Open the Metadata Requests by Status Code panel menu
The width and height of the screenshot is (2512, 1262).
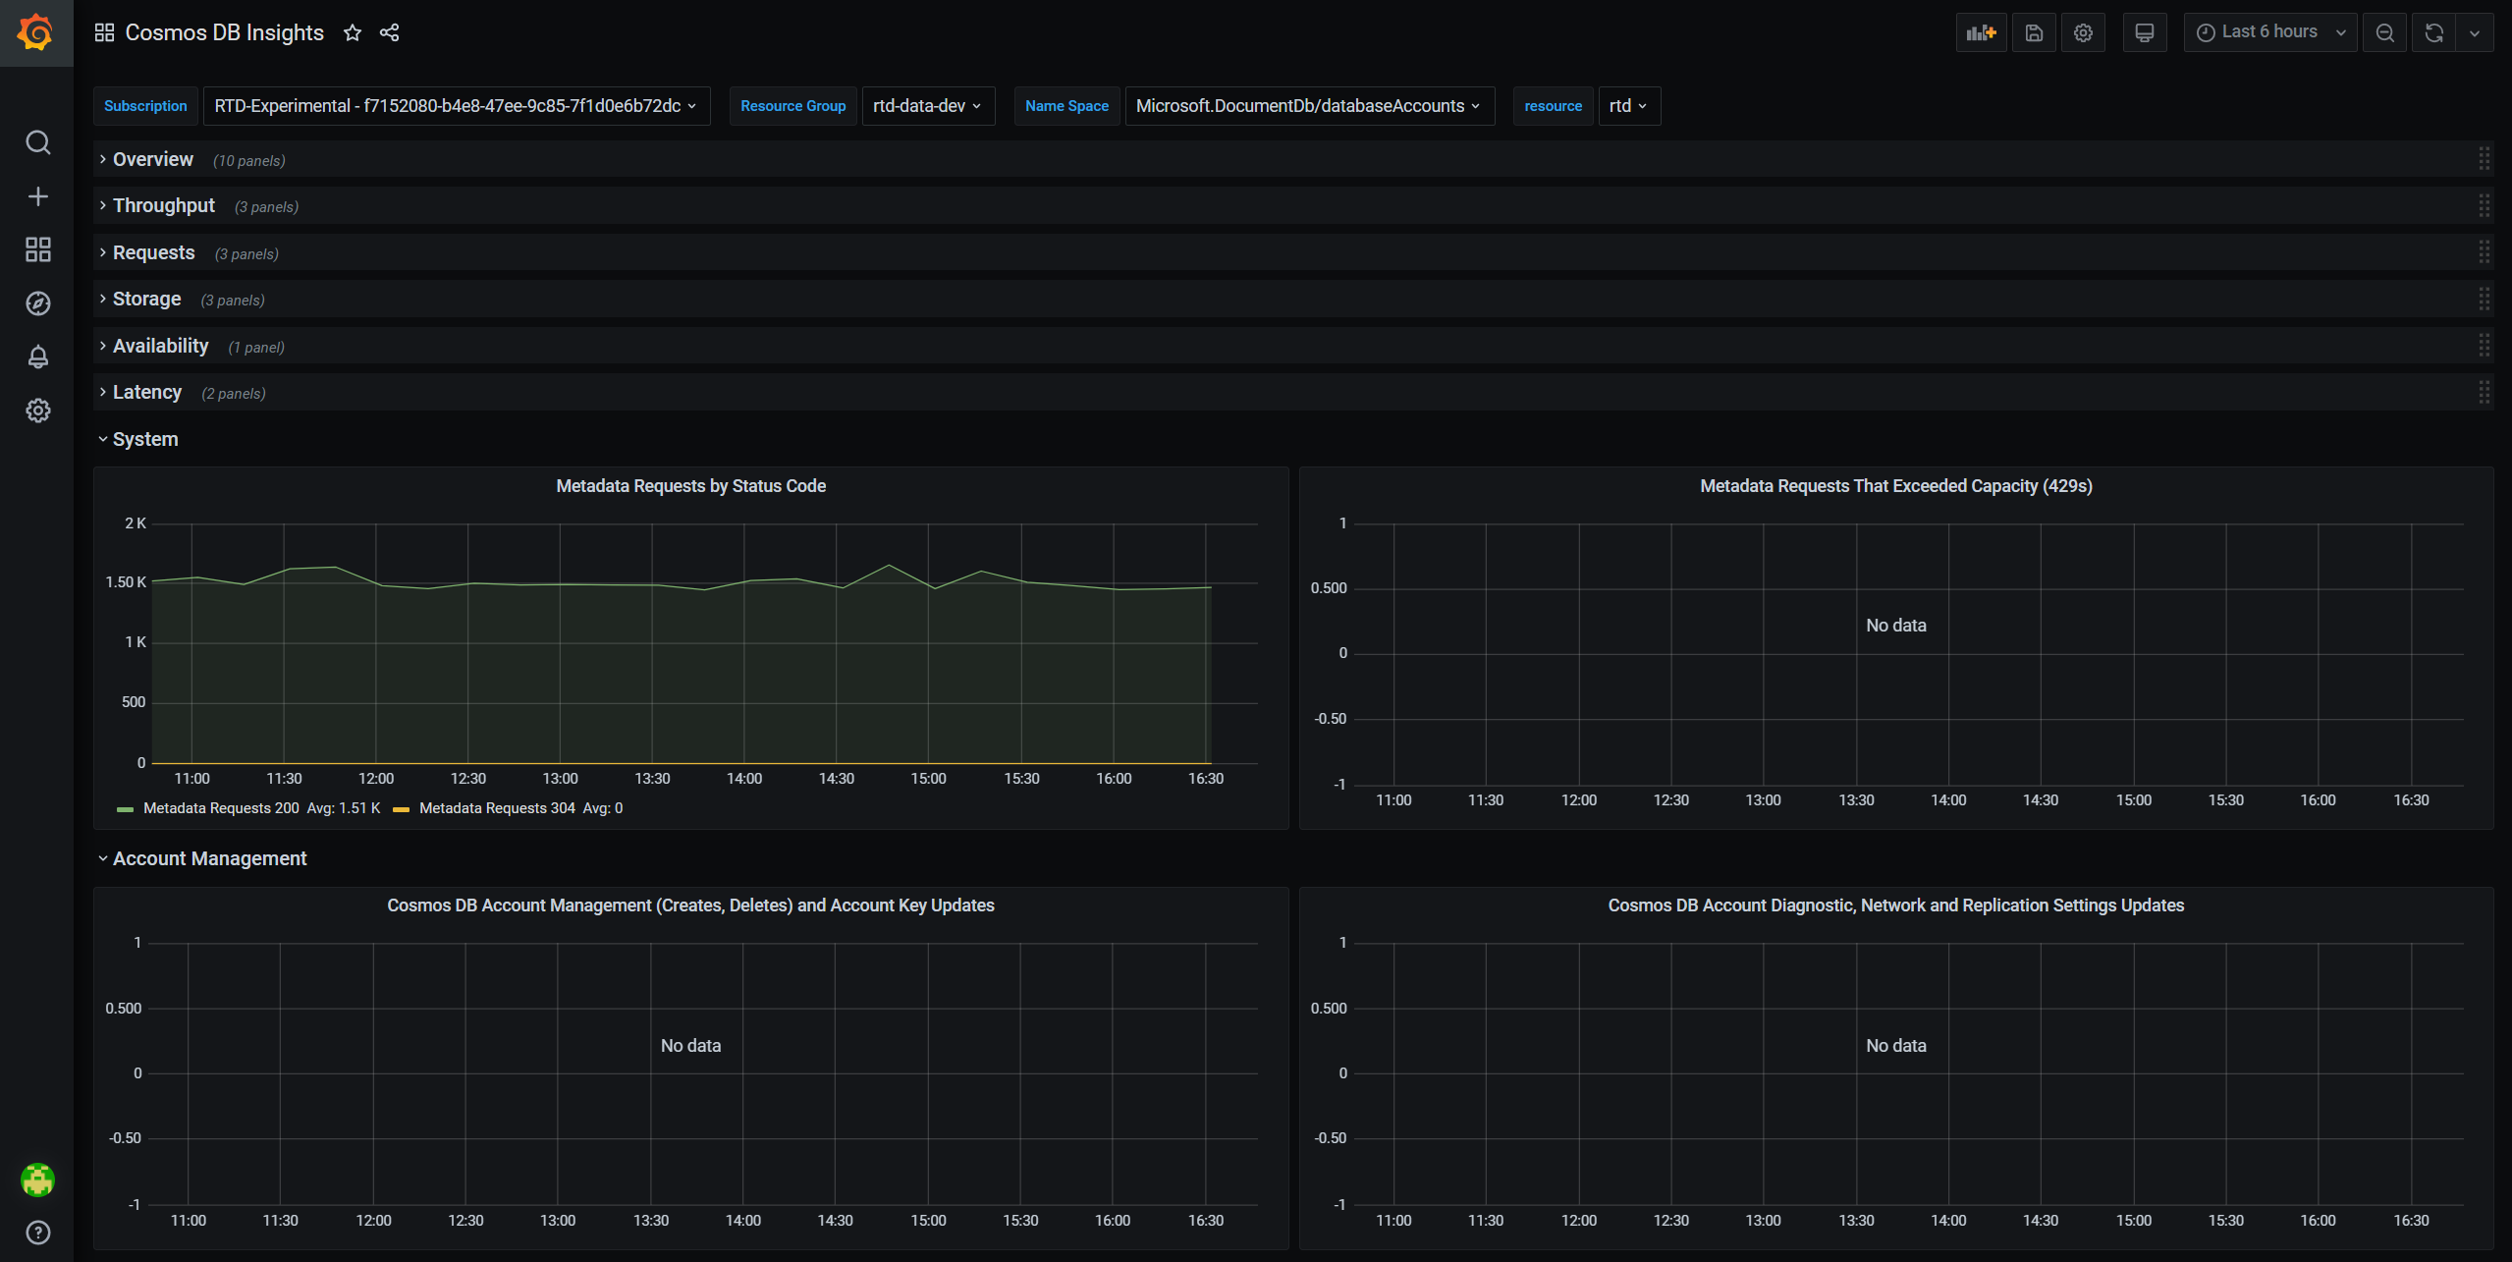click(x=690, y=486)
